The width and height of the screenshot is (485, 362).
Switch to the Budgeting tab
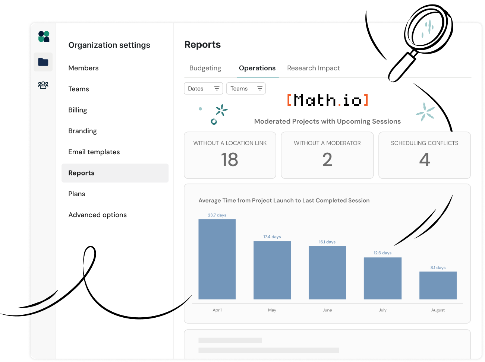pyautogui.click(x=205, y=68)
